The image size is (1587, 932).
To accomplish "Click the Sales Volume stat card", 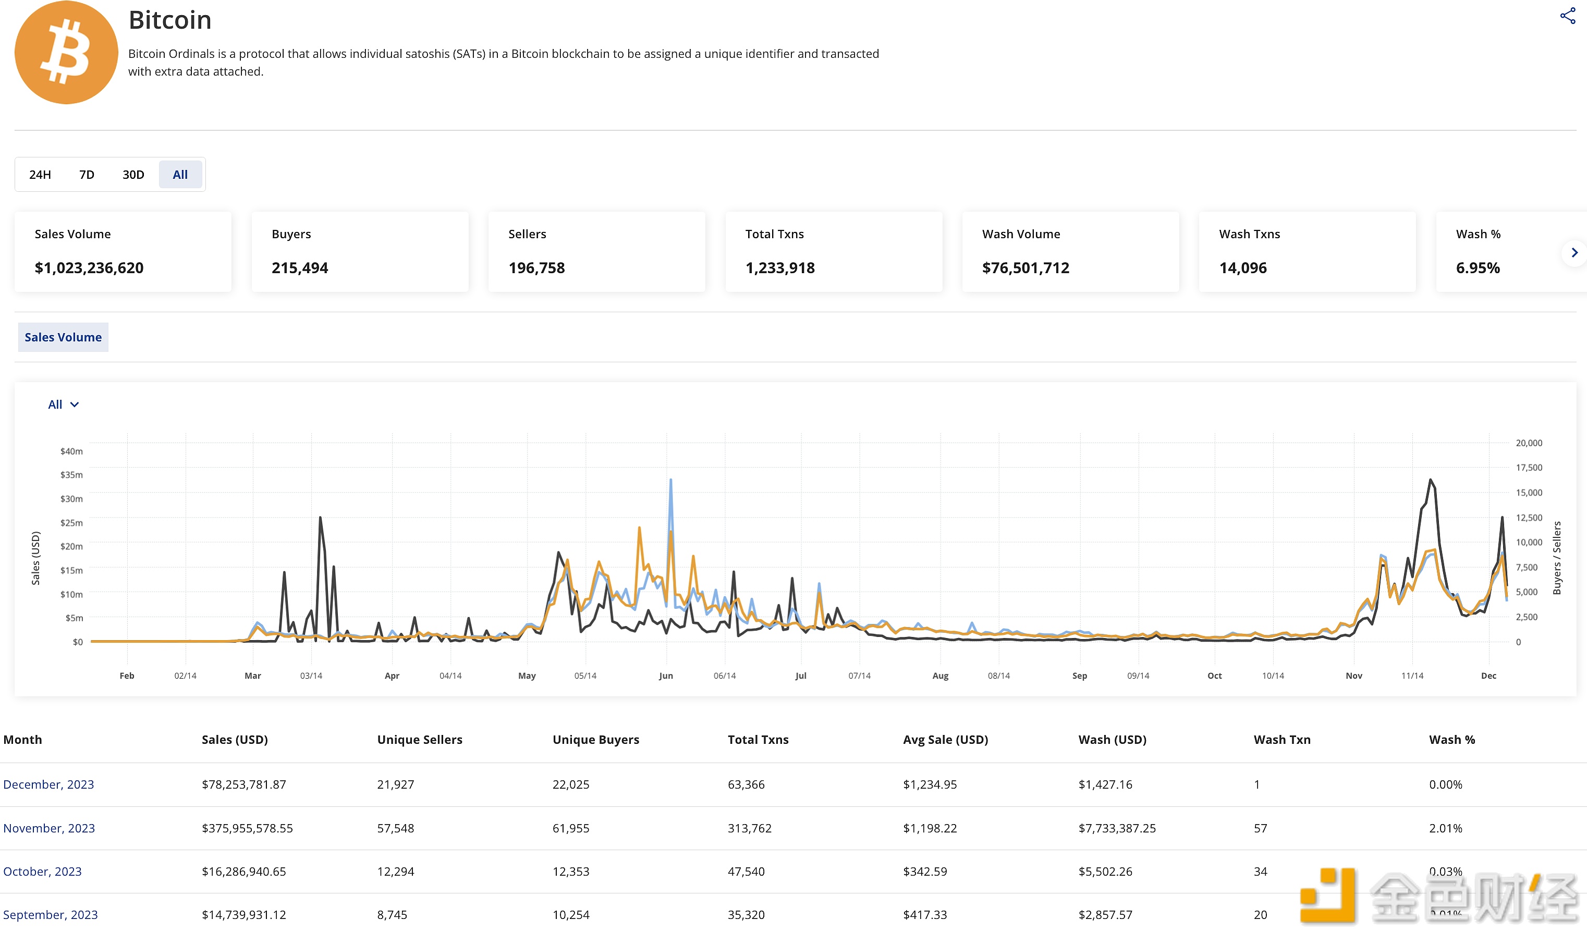I will [x=123, y=251].
